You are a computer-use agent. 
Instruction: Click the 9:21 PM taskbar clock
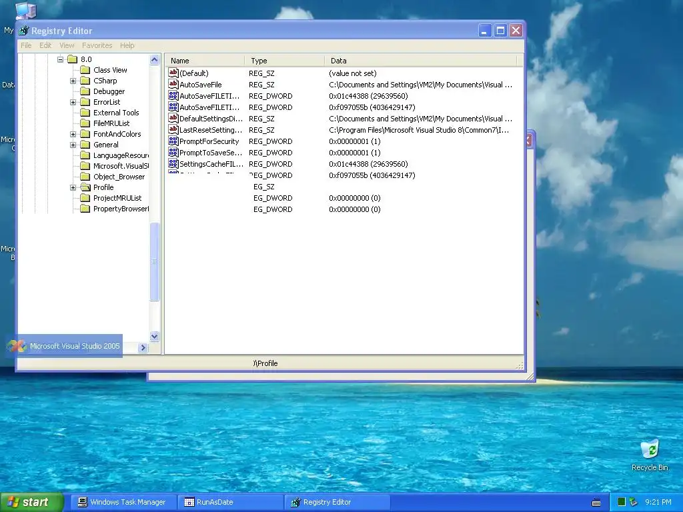click(x=658, y=502)
